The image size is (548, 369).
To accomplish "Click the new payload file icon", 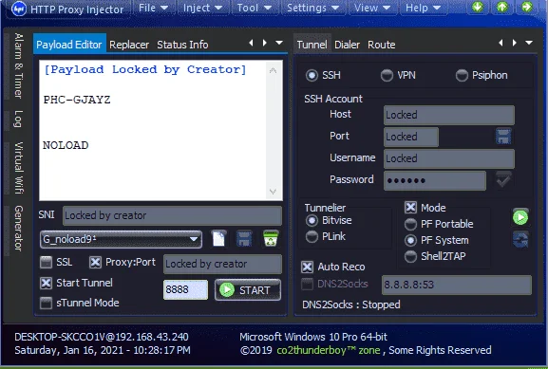I will [x=219, y=239].
